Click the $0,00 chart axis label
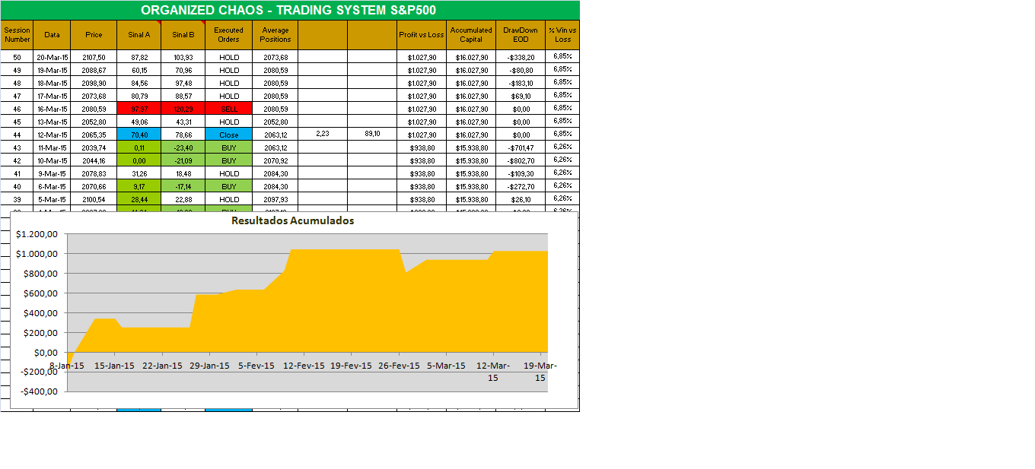 (45, 352)
